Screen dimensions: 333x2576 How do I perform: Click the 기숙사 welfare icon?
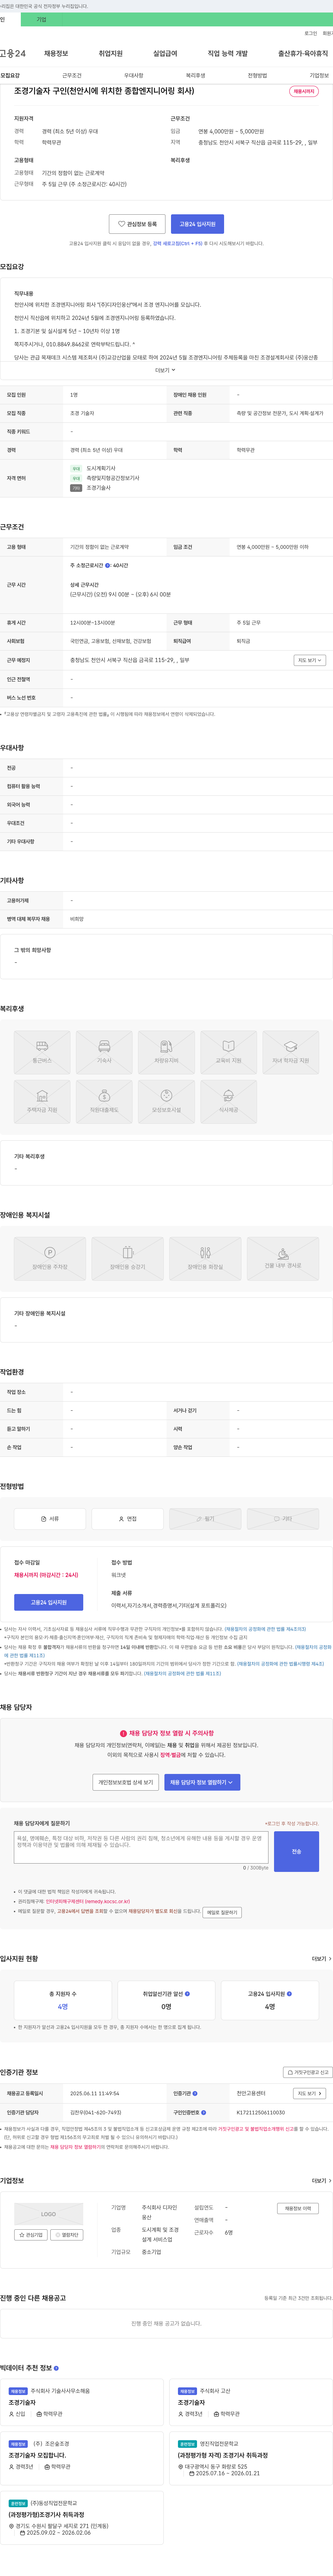tap(104, 1052)
